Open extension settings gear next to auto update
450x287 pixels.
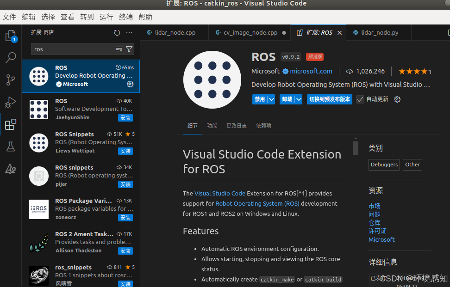[397, 99]
